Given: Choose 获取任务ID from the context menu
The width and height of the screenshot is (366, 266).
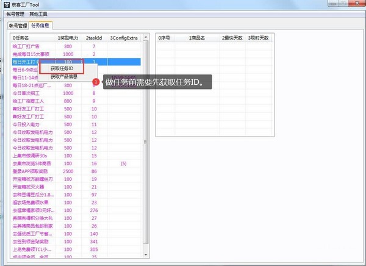Looking at the screenshot, I should [62, 68].
